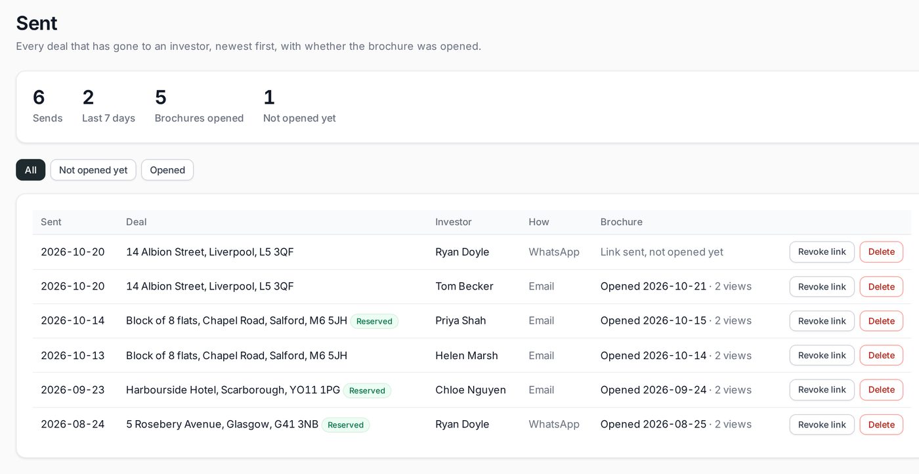919x474 pixels.
Task: Click the Reserved badge beside 5 Rosebery Avenue
Action: coord(345,425)
